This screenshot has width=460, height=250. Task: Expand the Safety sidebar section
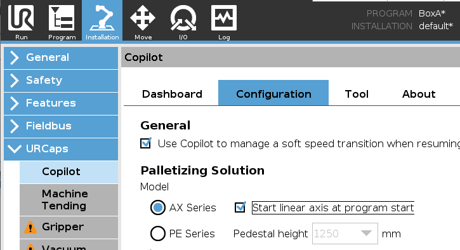click(61, 81)
